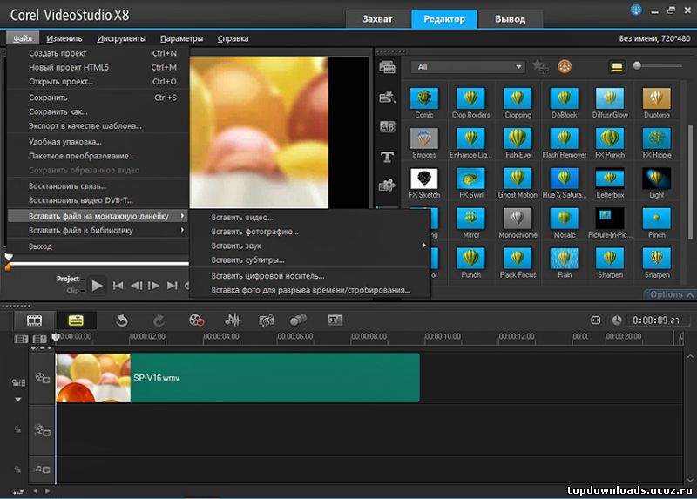Open the Instant Project library icon
This screenshot has height=499, width=697.
coord(387,97)
